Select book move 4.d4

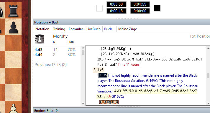(x=38, y=55)
